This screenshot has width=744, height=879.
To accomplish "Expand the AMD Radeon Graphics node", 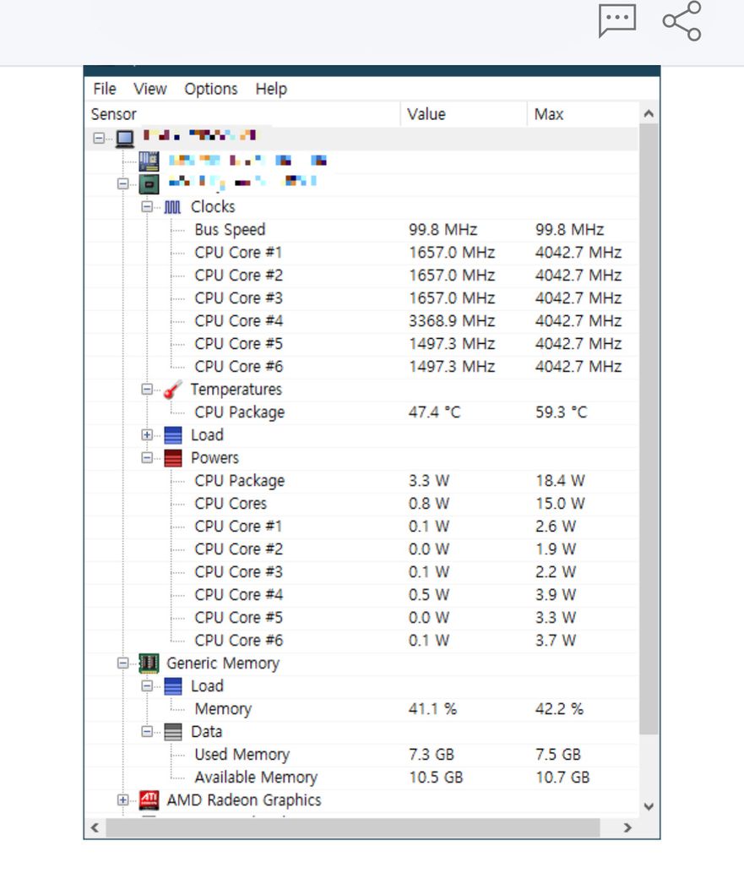I will coord(123,800).
